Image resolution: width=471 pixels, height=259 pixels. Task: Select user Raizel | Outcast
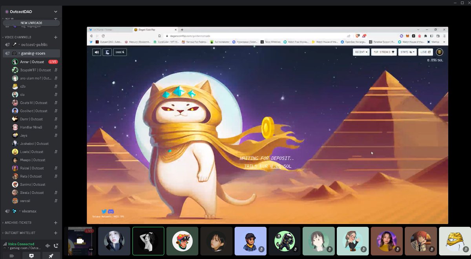(35, 168)
